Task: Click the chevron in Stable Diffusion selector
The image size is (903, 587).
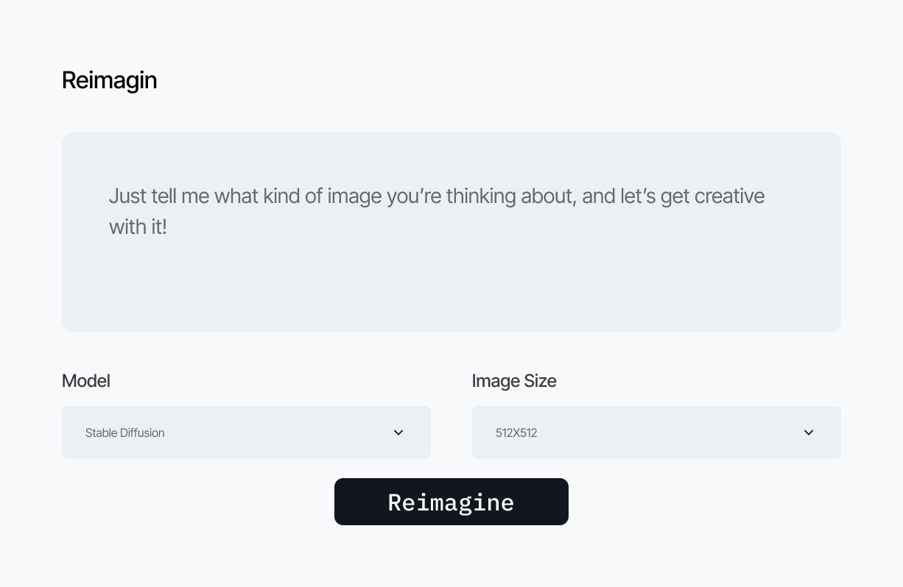Action: click(x=398, y=433)
